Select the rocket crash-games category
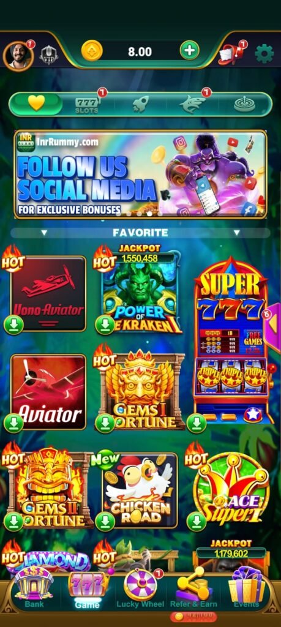281x627 pixels. [x=140, y=104]
